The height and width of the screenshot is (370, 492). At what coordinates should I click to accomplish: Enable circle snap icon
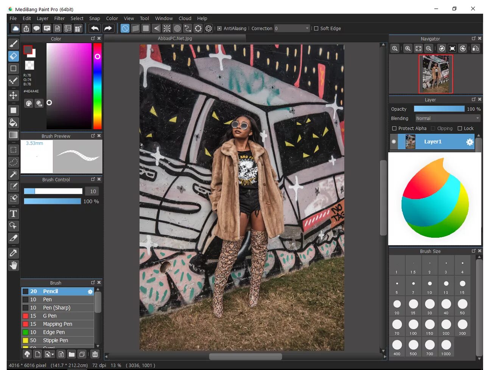click(177, 28)
